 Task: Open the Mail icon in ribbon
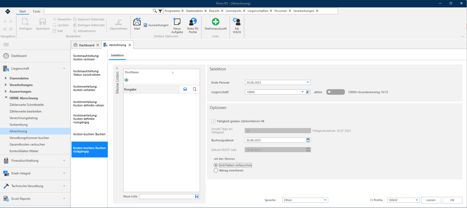coord(137,24)
